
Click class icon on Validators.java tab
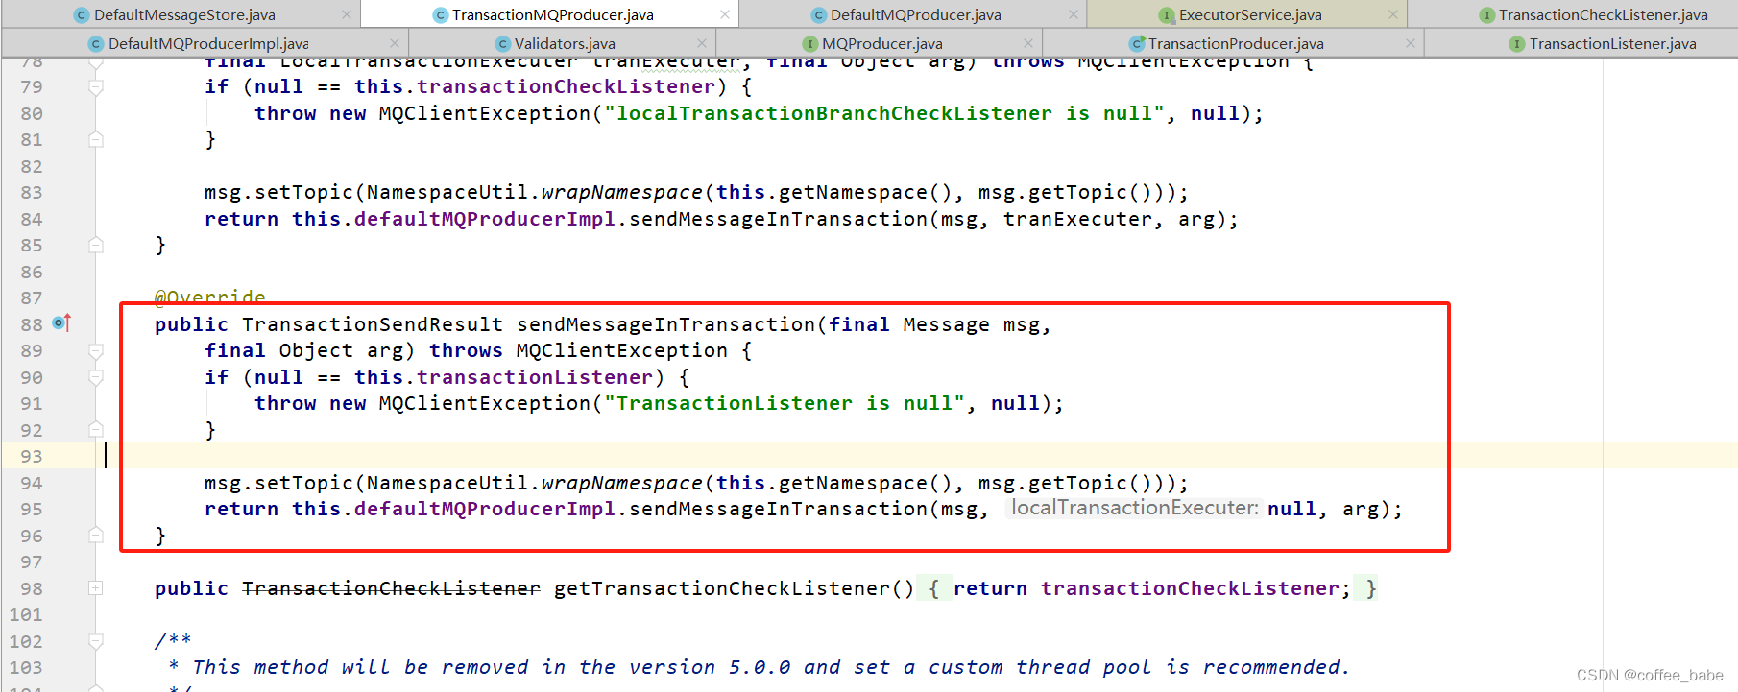click(502, 44)
